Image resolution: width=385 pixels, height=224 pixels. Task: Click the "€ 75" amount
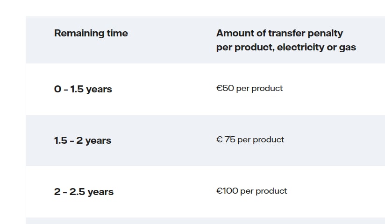(x=226, y=140)
